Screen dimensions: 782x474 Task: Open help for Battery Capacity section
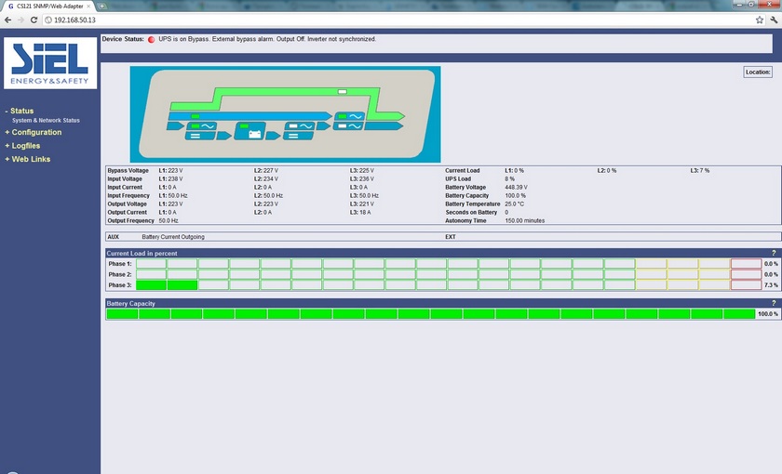point(774,303)
